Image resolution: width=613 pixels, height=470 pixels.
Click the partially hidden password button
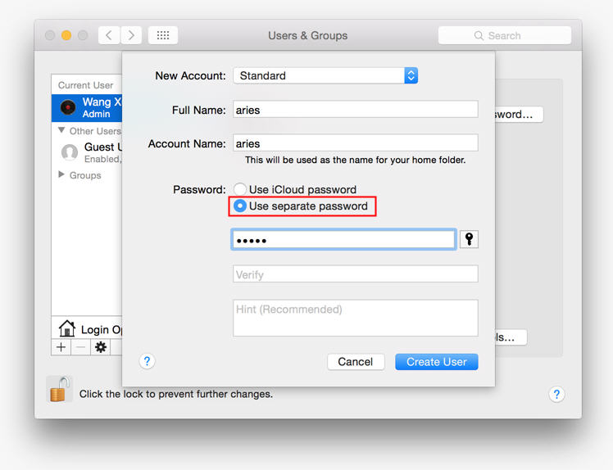(x=519, y=114)
